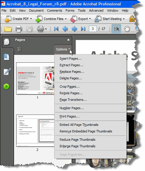Viewport: 145px width, 171px height.
Task: Choose Insert Pages... from Options menu
Action: 90,59
